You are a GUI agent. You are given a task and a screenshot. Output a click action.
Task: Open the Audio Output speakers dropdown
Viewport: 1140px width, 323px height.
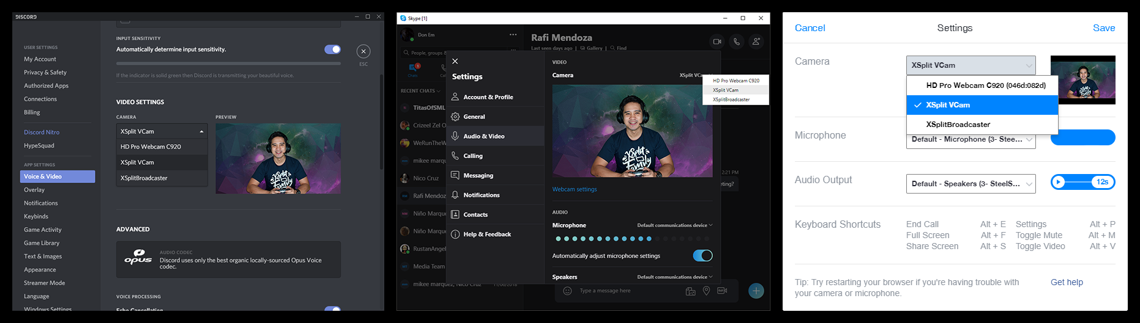point(970,184)
